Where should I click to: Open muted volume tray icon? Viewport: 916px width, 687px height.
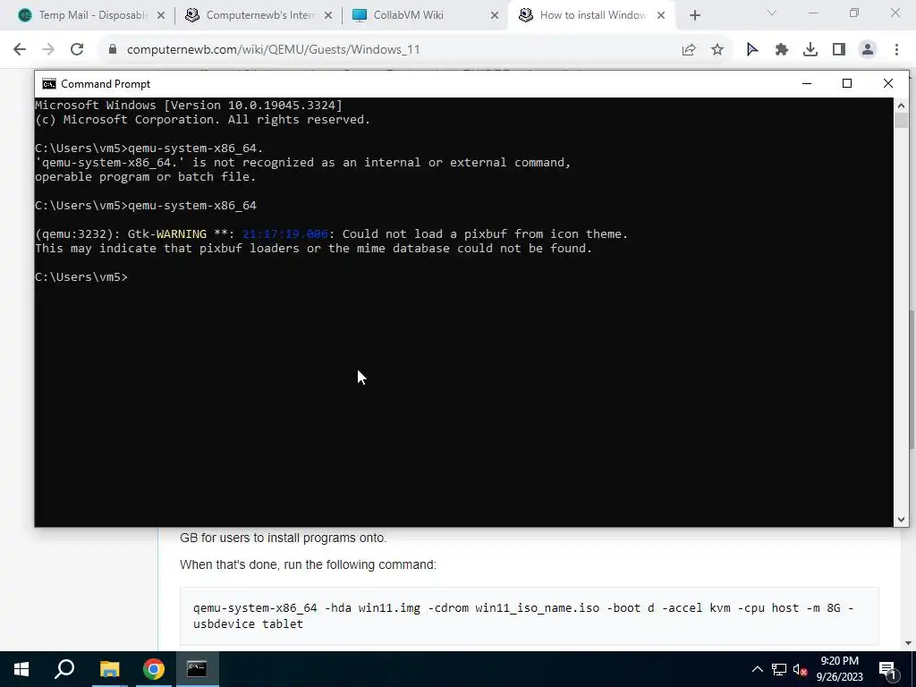800,669
